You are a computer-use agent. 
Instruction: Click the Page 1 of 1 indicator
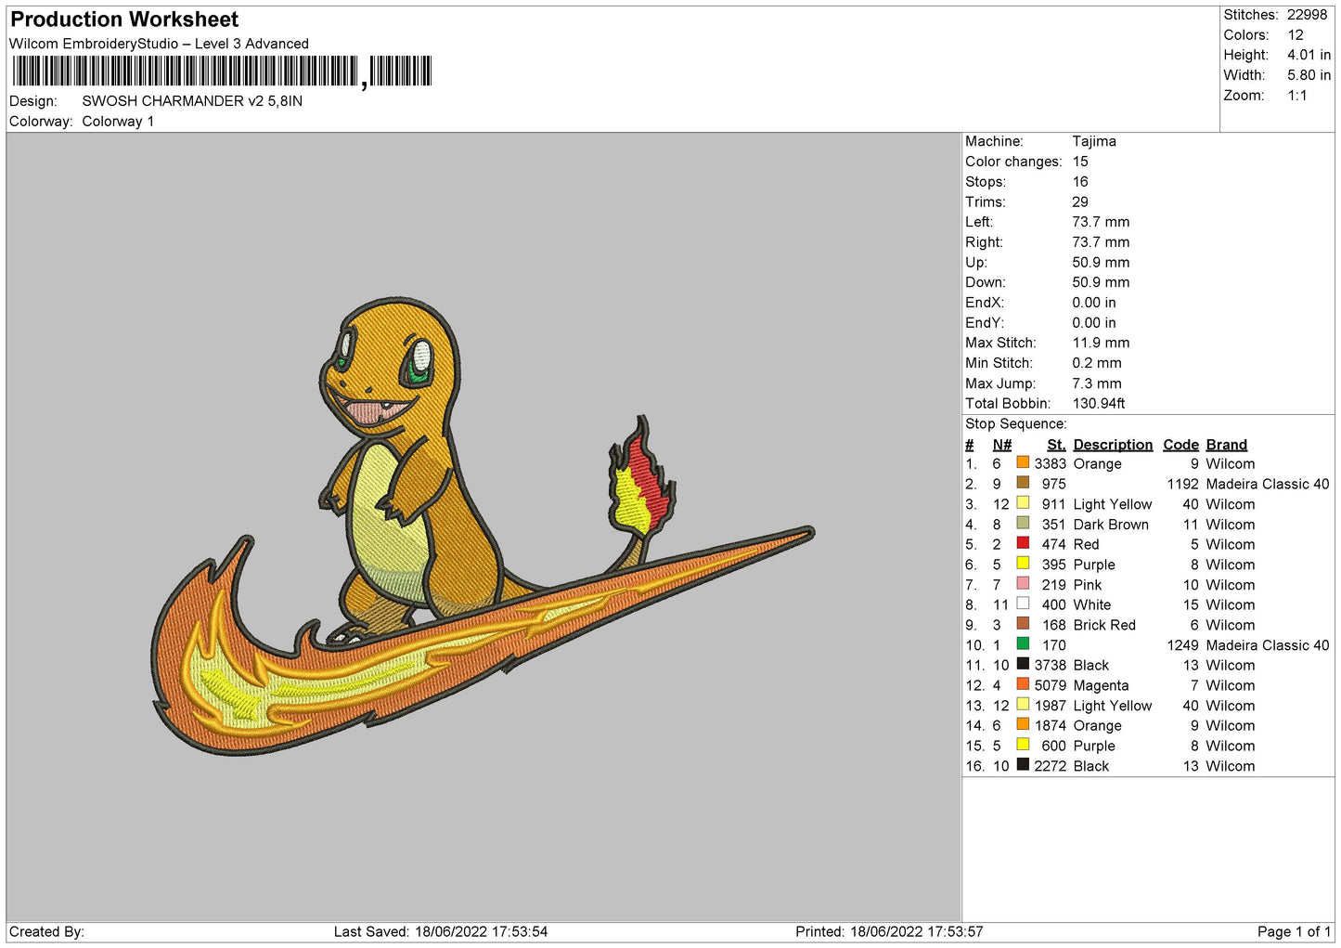coord(1293,931)
